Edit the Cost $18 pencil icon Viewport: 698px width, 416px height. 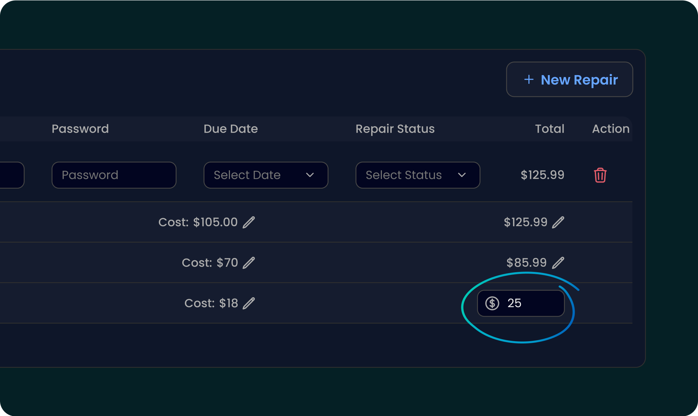(249, 303)
